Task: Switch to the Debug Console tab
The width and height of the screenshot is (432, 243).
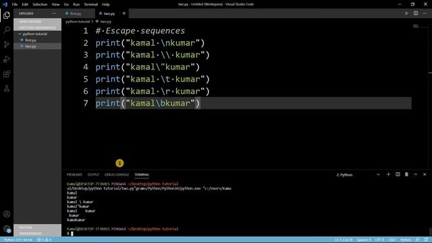Action: (117, 175)
